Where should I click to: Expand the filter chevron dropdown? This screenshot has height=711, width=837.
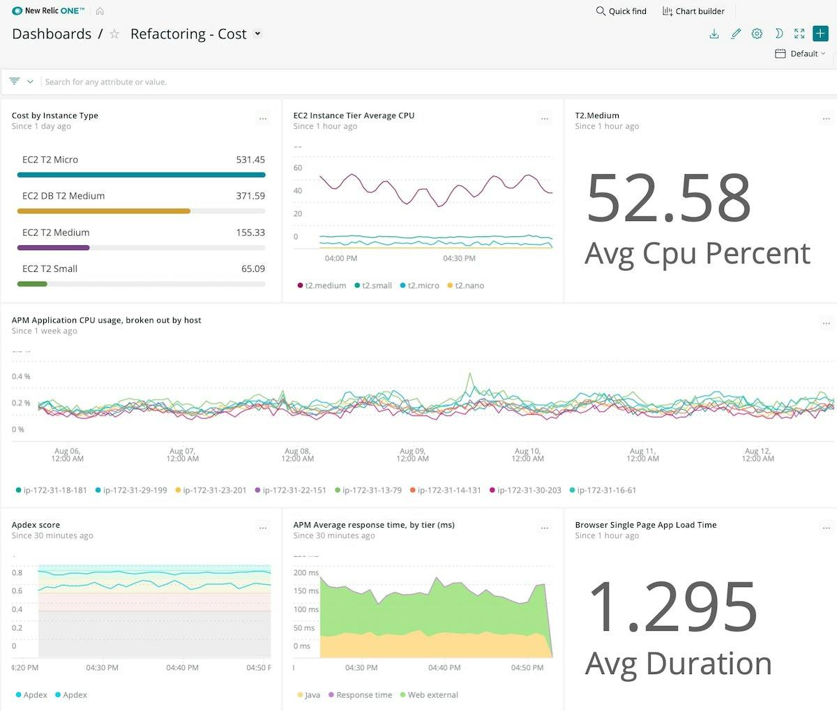[x=30, y=82]
